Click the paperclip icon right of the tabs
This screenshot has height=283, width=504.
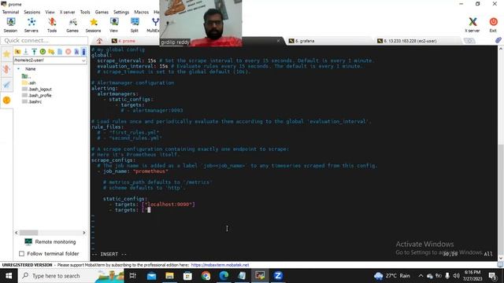coord(498,40)
